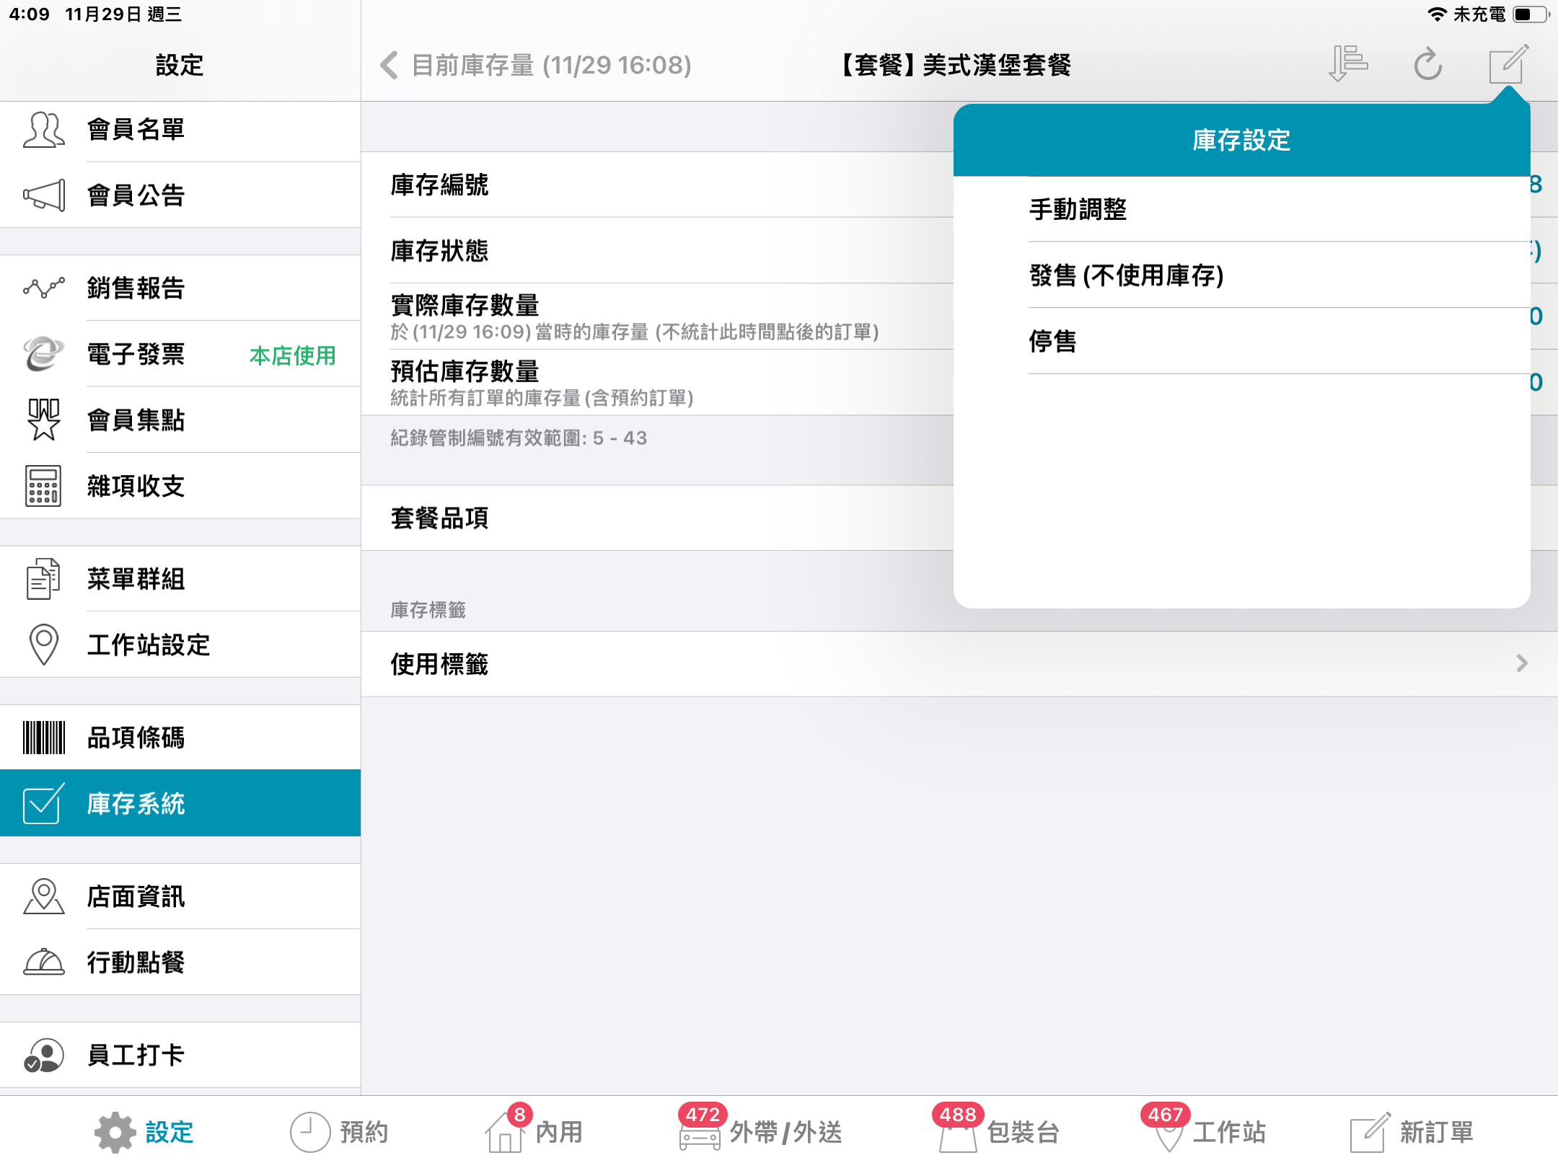The image size is (1558, 1168).
Task: Tap the 472 badge on 外帶/外送
Action: [x=703, y=1115]
